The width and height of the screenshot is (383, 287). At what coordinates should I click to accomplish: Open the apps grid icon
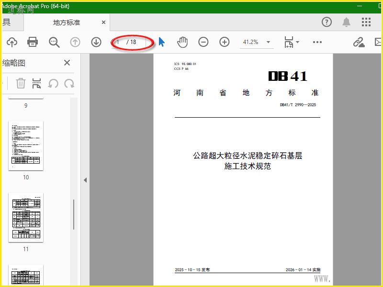point(366,22)
